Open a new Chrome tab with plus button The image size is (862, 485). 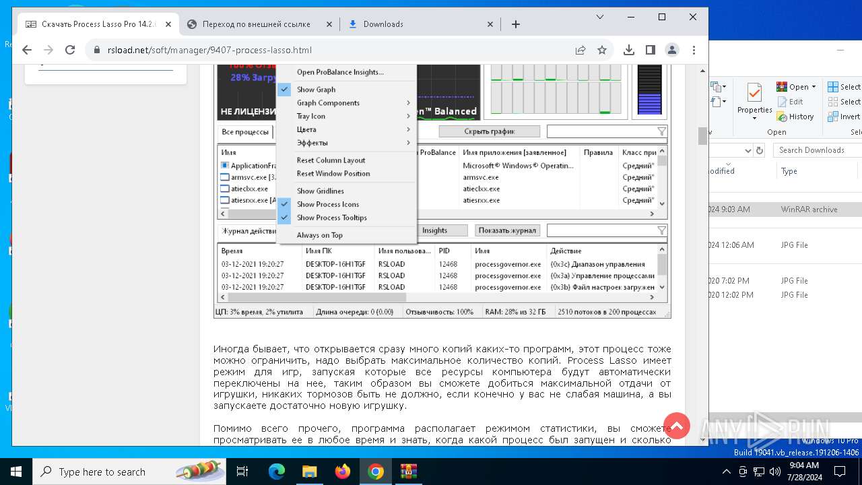[516, 24]
